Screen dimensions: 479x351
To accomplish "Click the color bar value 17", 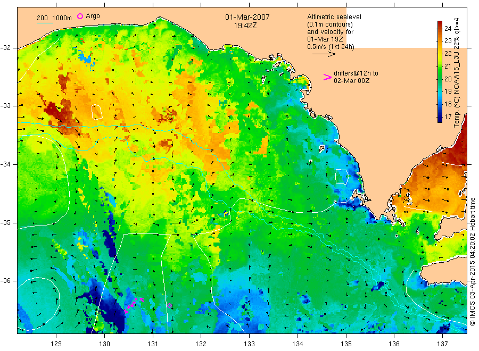I will click(x=448, y=117).
